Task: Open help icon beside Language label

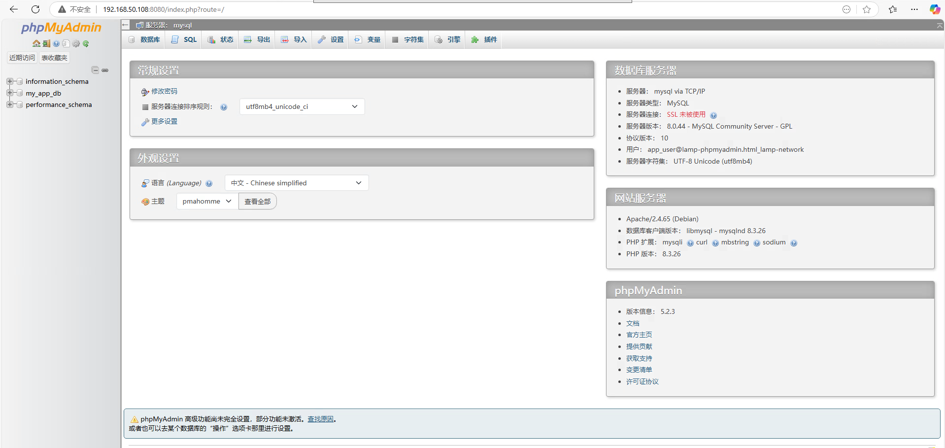Action: pyautogui.click(x=209, y=183)
